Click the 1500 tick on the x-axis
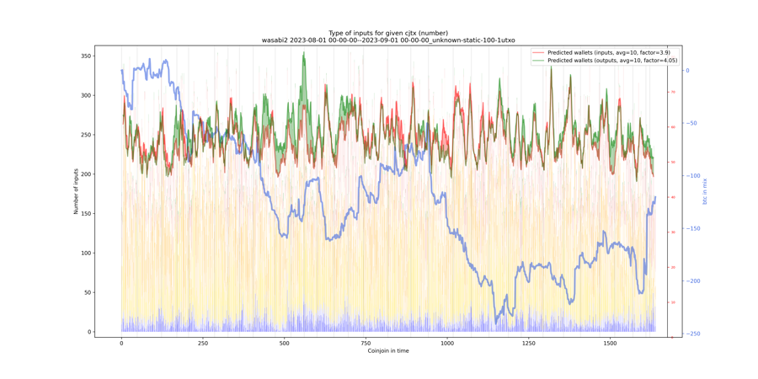 (x=610, y=343)
